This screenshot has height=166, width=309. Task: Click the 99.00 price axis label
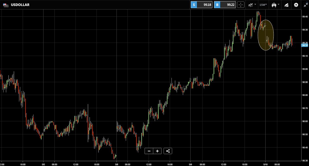(x=305, y=69)
